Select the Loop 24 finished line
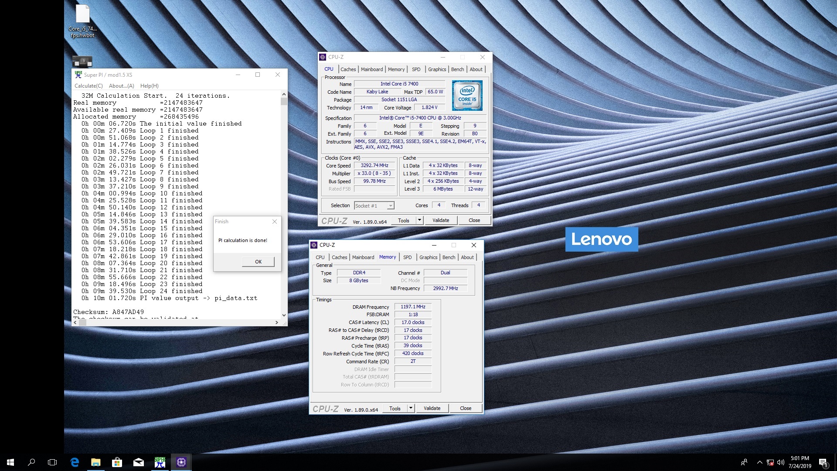 click(x=142, y=291)
